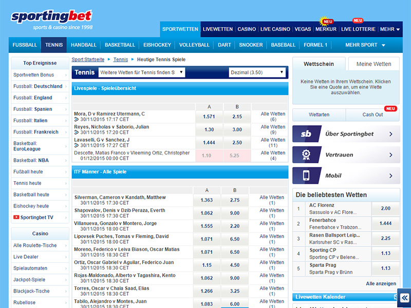Click live stream icon for Mora v Ramirez Utermann
The width and height of the screenshot is (411, 308).
pyautogui.click(x=77, y=120)
